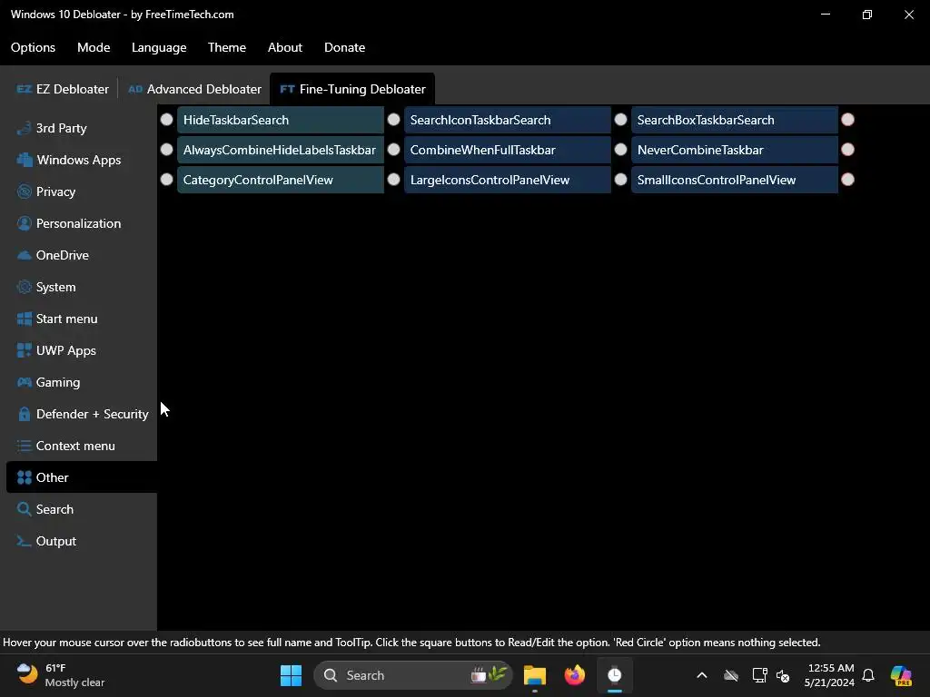
Task: Select the HideTaskbarSearch radio button
Action: (167, 120)
